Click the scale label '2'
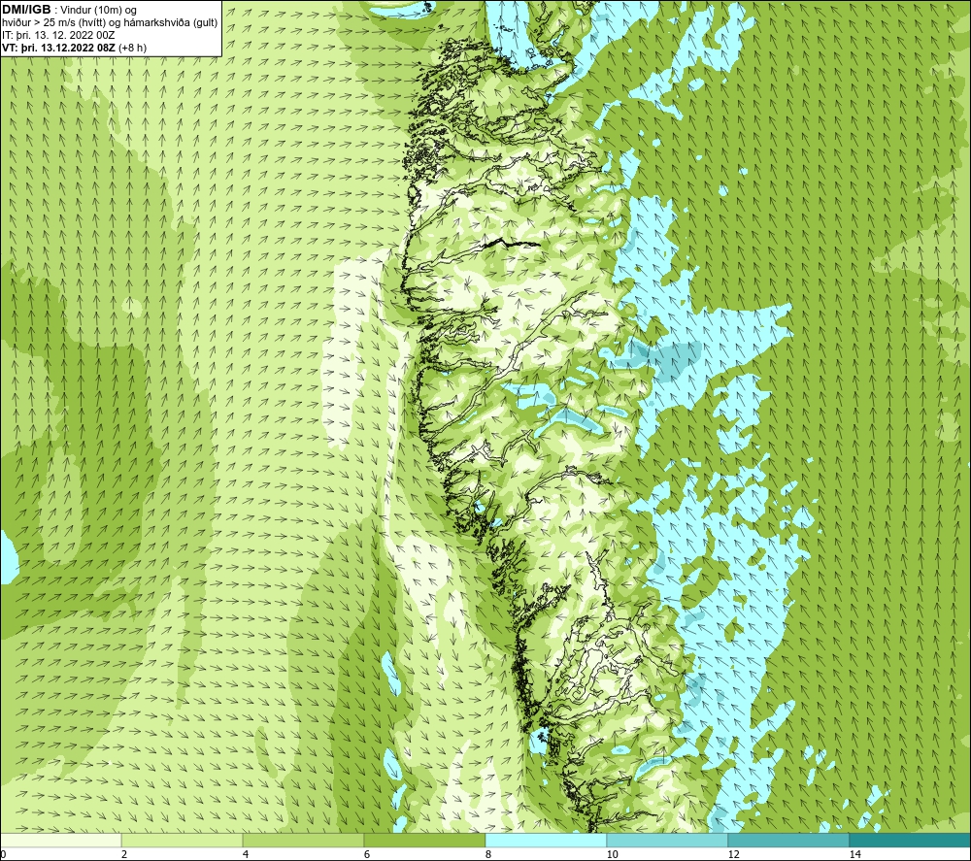The height and width of the screenshot is (861, 971). [x=124, y=854]
